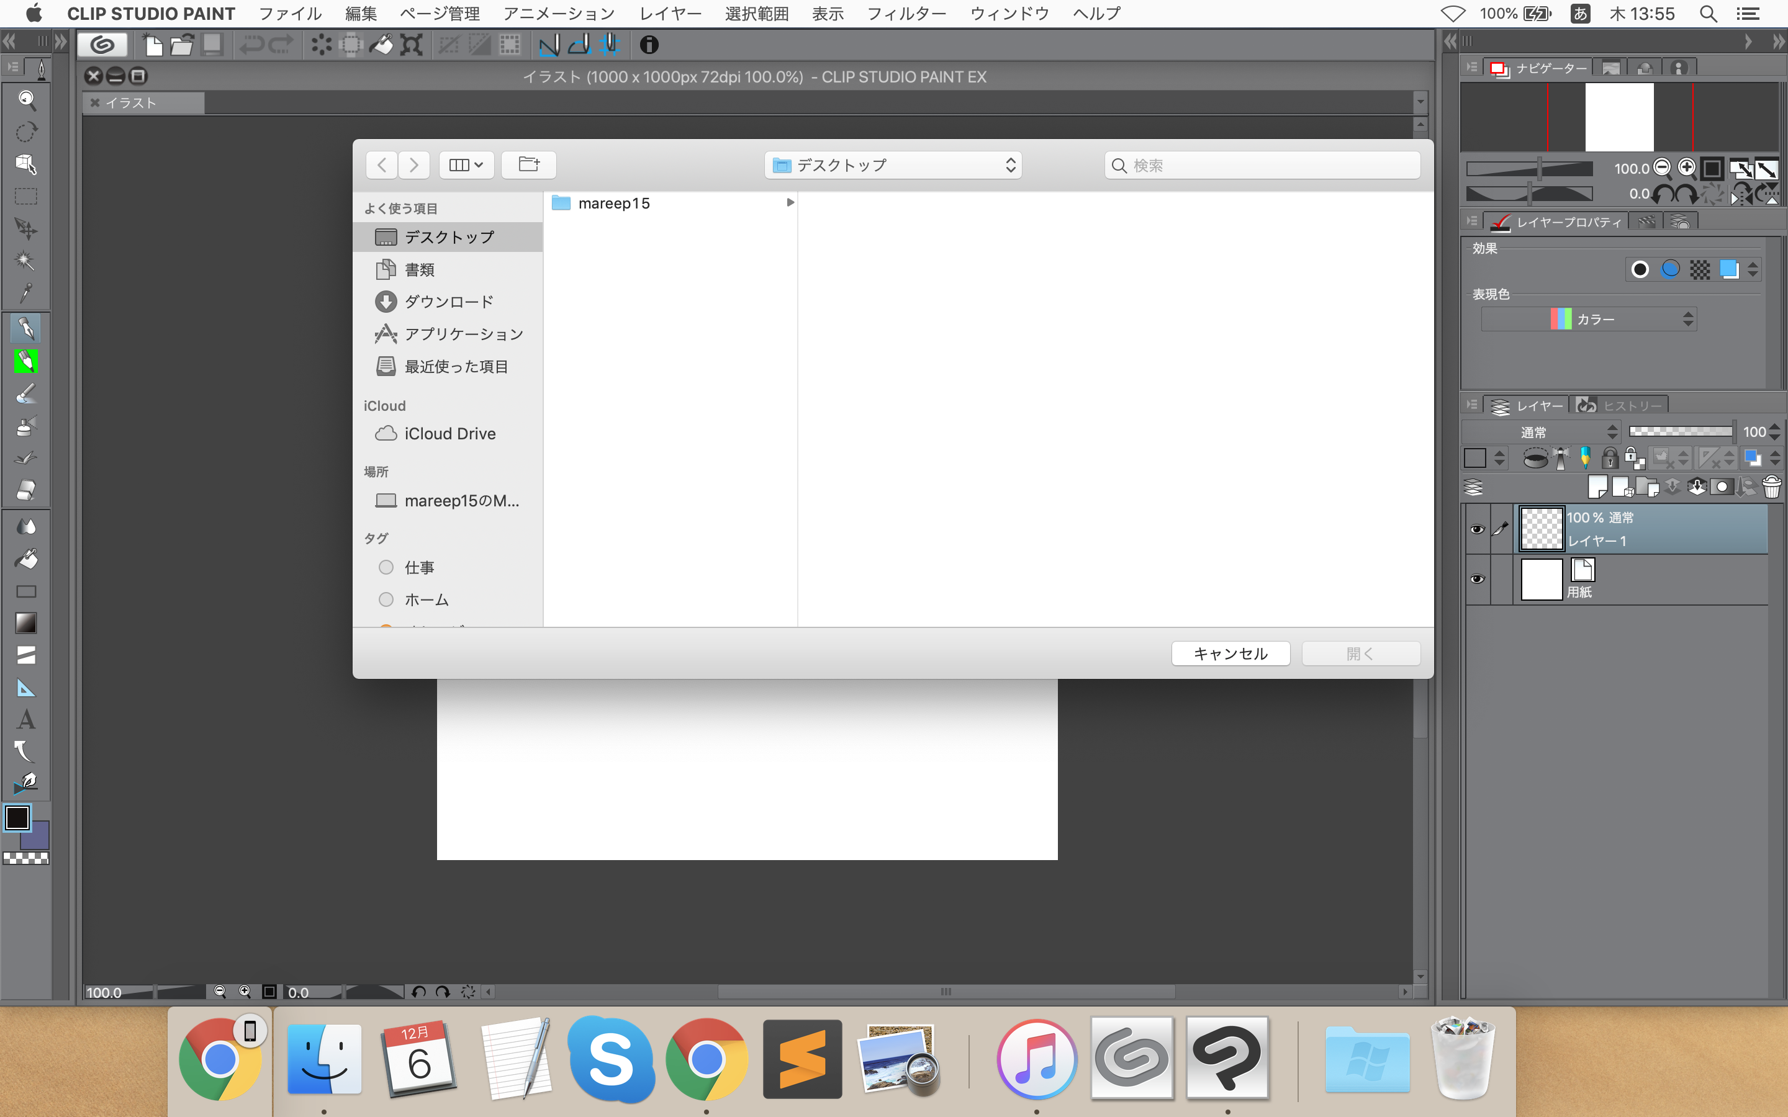Click the new folder icon in dialog
Viewport: 1788px width, 1117px height.
[x=528, y=164]
